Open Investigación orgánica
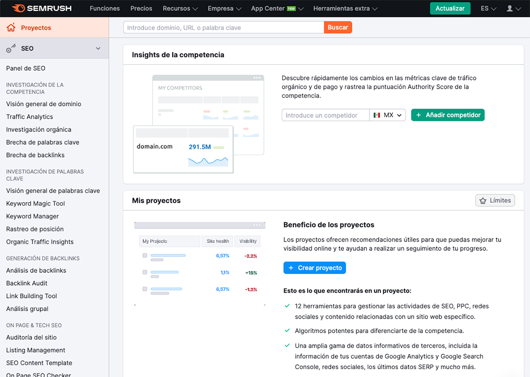 39,130
